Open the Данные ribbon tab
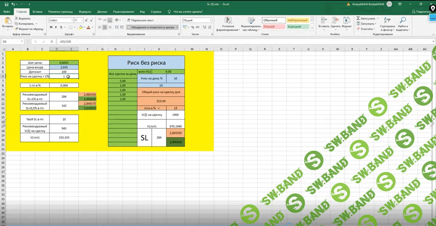Viewport: 436px width, 226px height. [x=102, y=12]
